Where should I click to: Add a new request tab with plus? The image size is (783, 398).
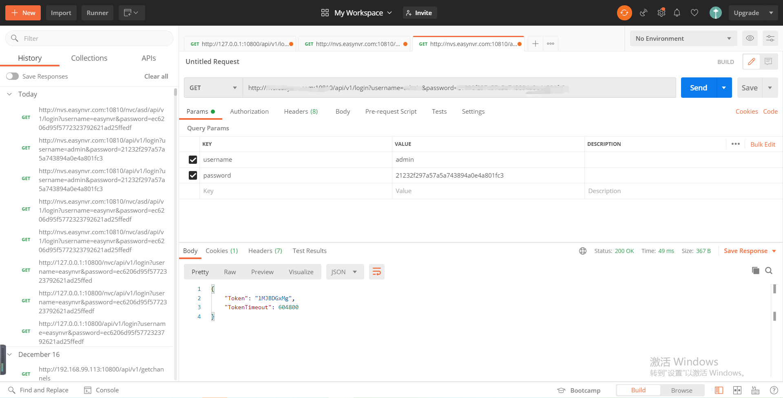tap(535, 44)
